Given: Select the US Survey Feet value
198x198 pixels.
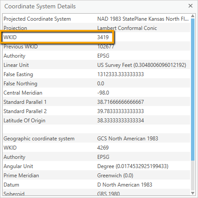Looking at the screenshot, I should [x=142, y=65].
